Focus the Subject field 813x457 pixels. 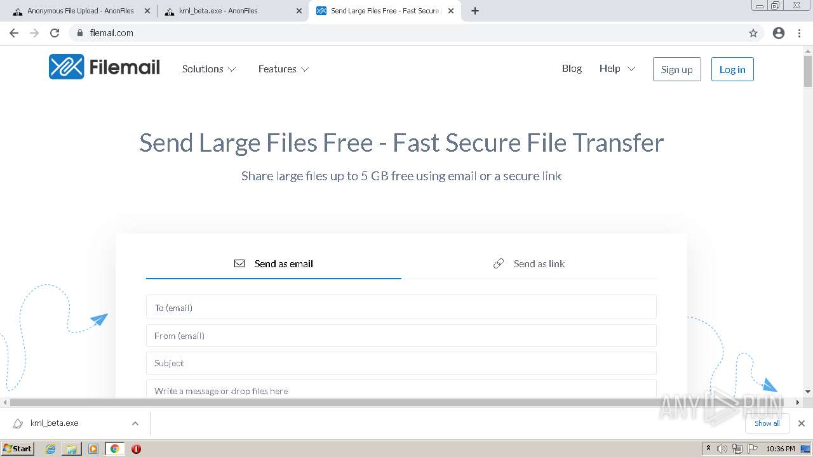401,363
